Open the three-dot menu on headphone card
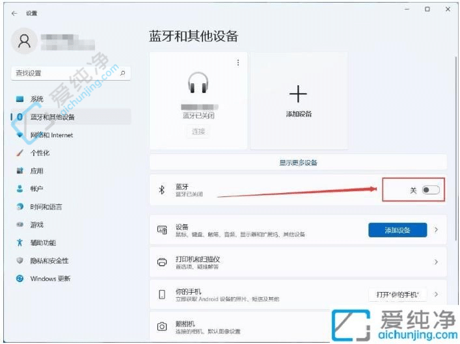 [238, 63]
